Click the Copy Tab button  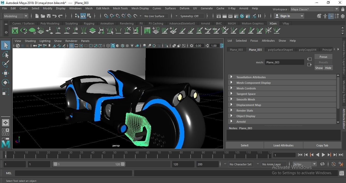click(322, 145)
